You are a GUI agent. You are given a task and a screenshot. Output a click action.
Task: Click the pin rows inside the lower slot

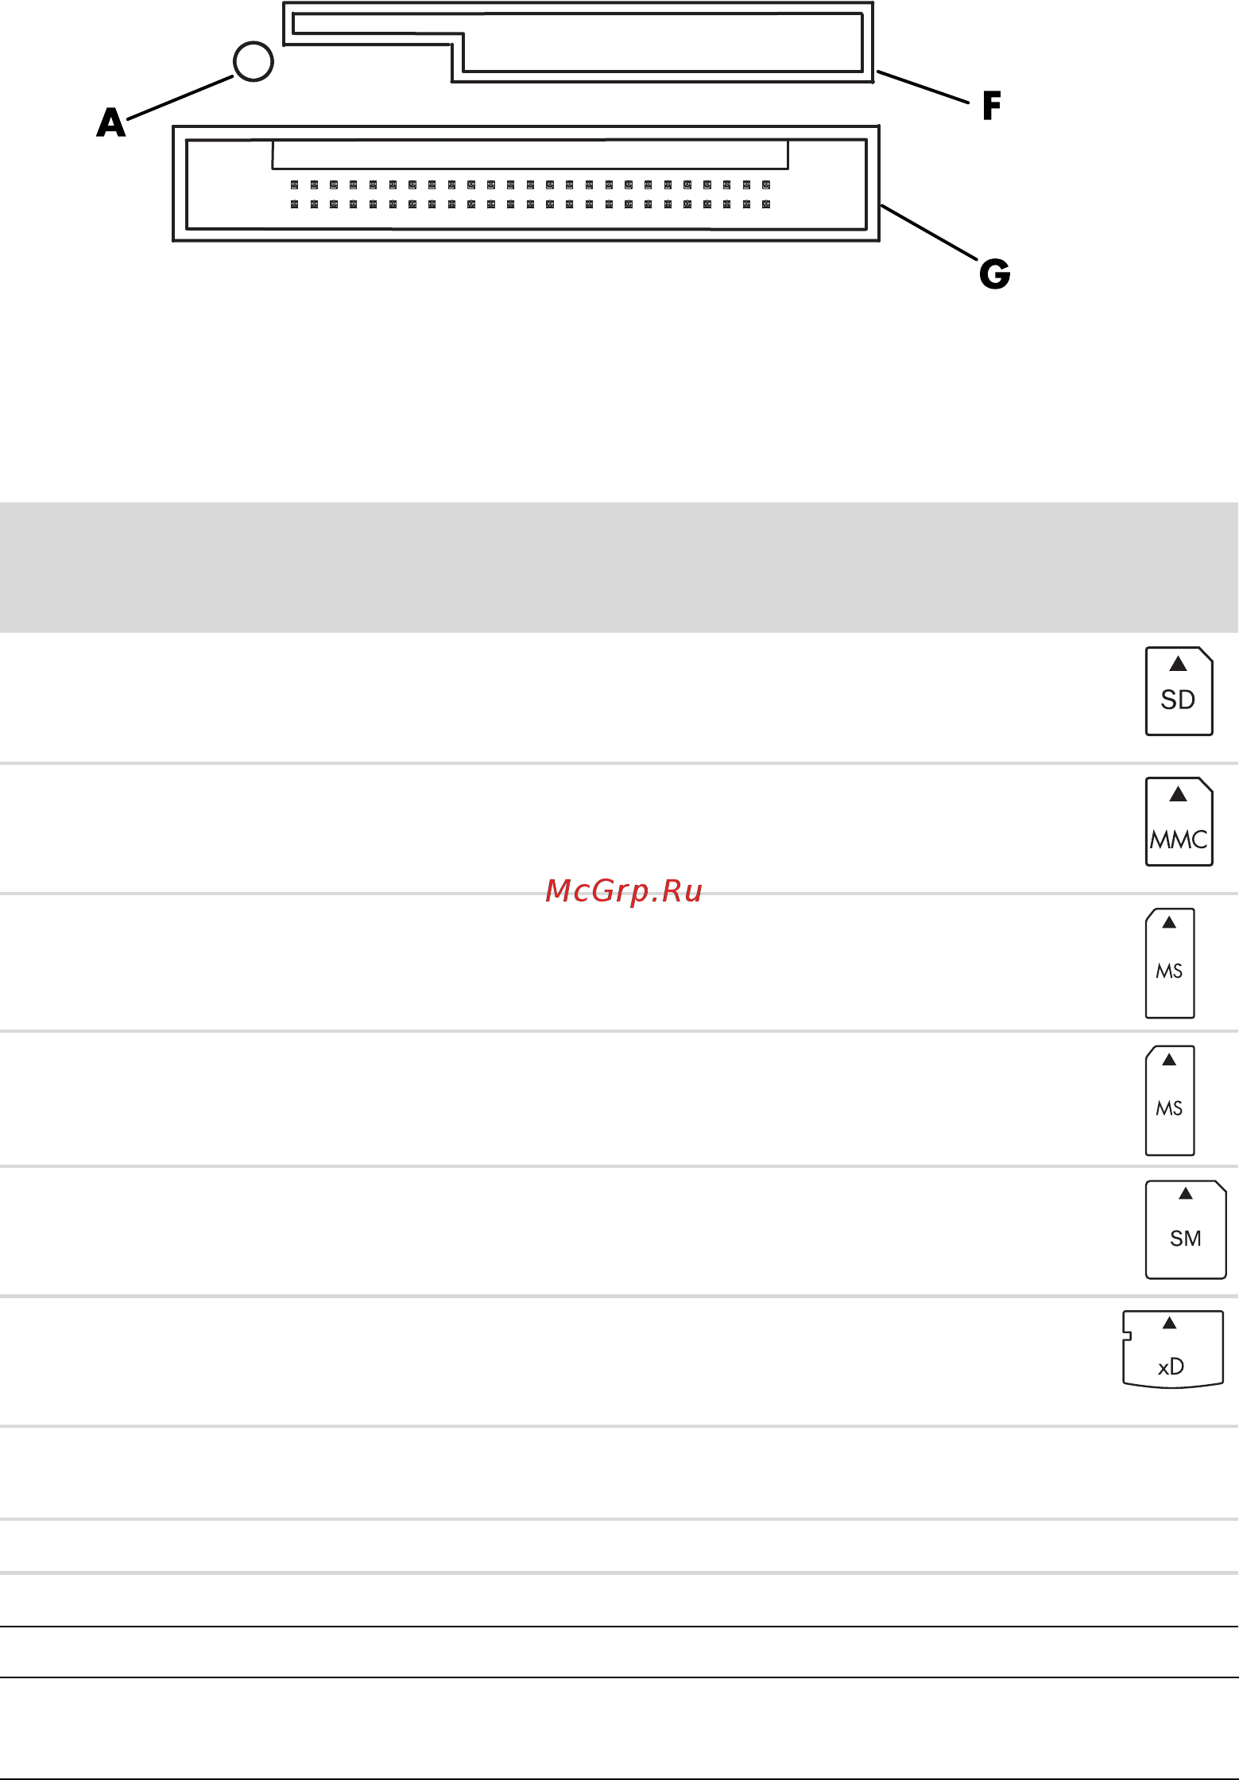point(530,195)
